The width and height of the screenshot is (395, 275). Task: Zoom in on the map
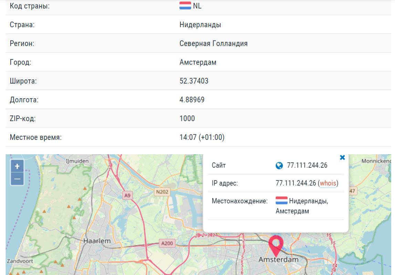point(17,166)
